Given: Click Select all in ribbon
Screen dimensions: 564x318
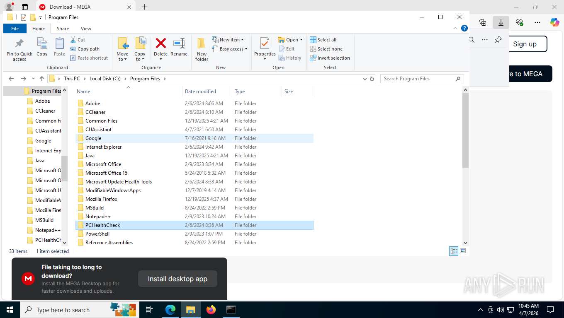Looking at the screenshot, I should tap(323, 40).
